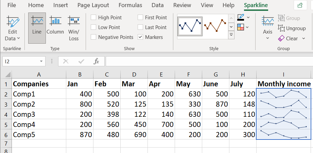The height and width of the screenshot is (153, 313).
Task: Toggle the Markers checkbox off
Action: pyautogui.click(x=140, y=37)
